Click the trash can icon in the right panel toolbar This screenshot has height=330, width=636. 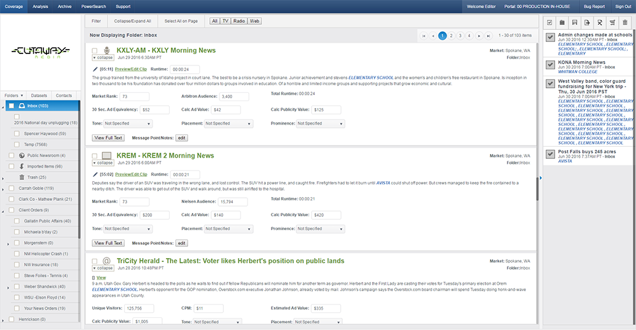click(625, 22)
